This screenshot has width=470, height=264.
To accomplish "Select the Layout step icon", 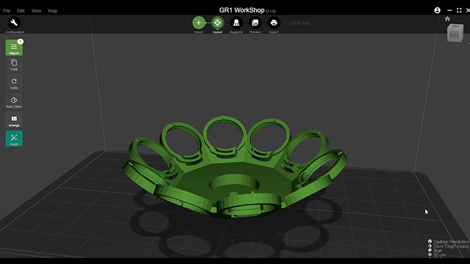I will (217, 23).
